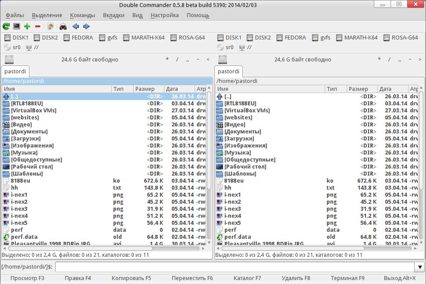426x284 pixels.
Task: Select DISK1 drive in right panel
Action: tap(230, 38)
